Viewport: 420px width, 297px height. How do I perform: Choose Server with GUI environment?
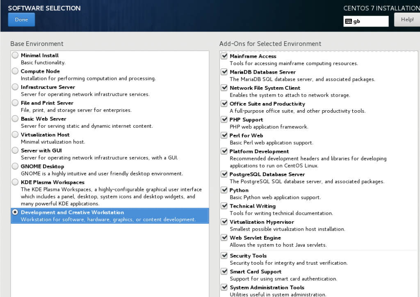click(x=15, y=150)
